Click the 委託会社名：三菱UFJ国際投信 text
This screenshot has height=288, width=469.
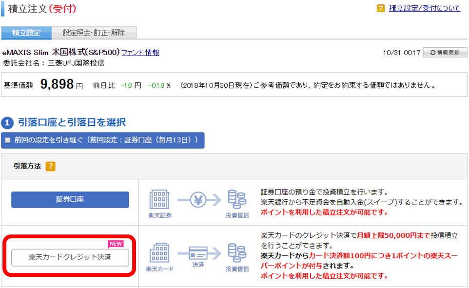tap(54, 63)
